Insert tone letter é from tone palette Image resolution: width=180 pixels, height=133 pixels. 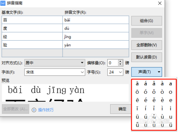pyautogui.click(x=145, y=100)
